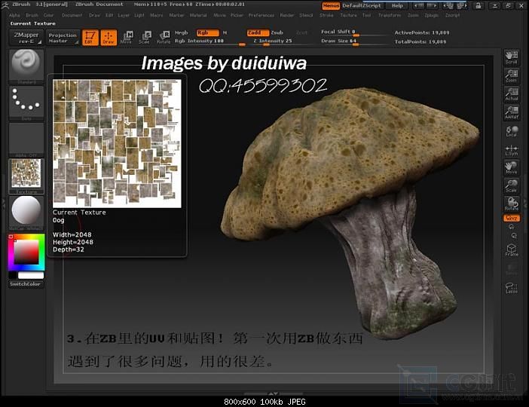Toggle Zsub sculpt mode
529x407 pixels.
pyautogui.click(x=277, y=32)
